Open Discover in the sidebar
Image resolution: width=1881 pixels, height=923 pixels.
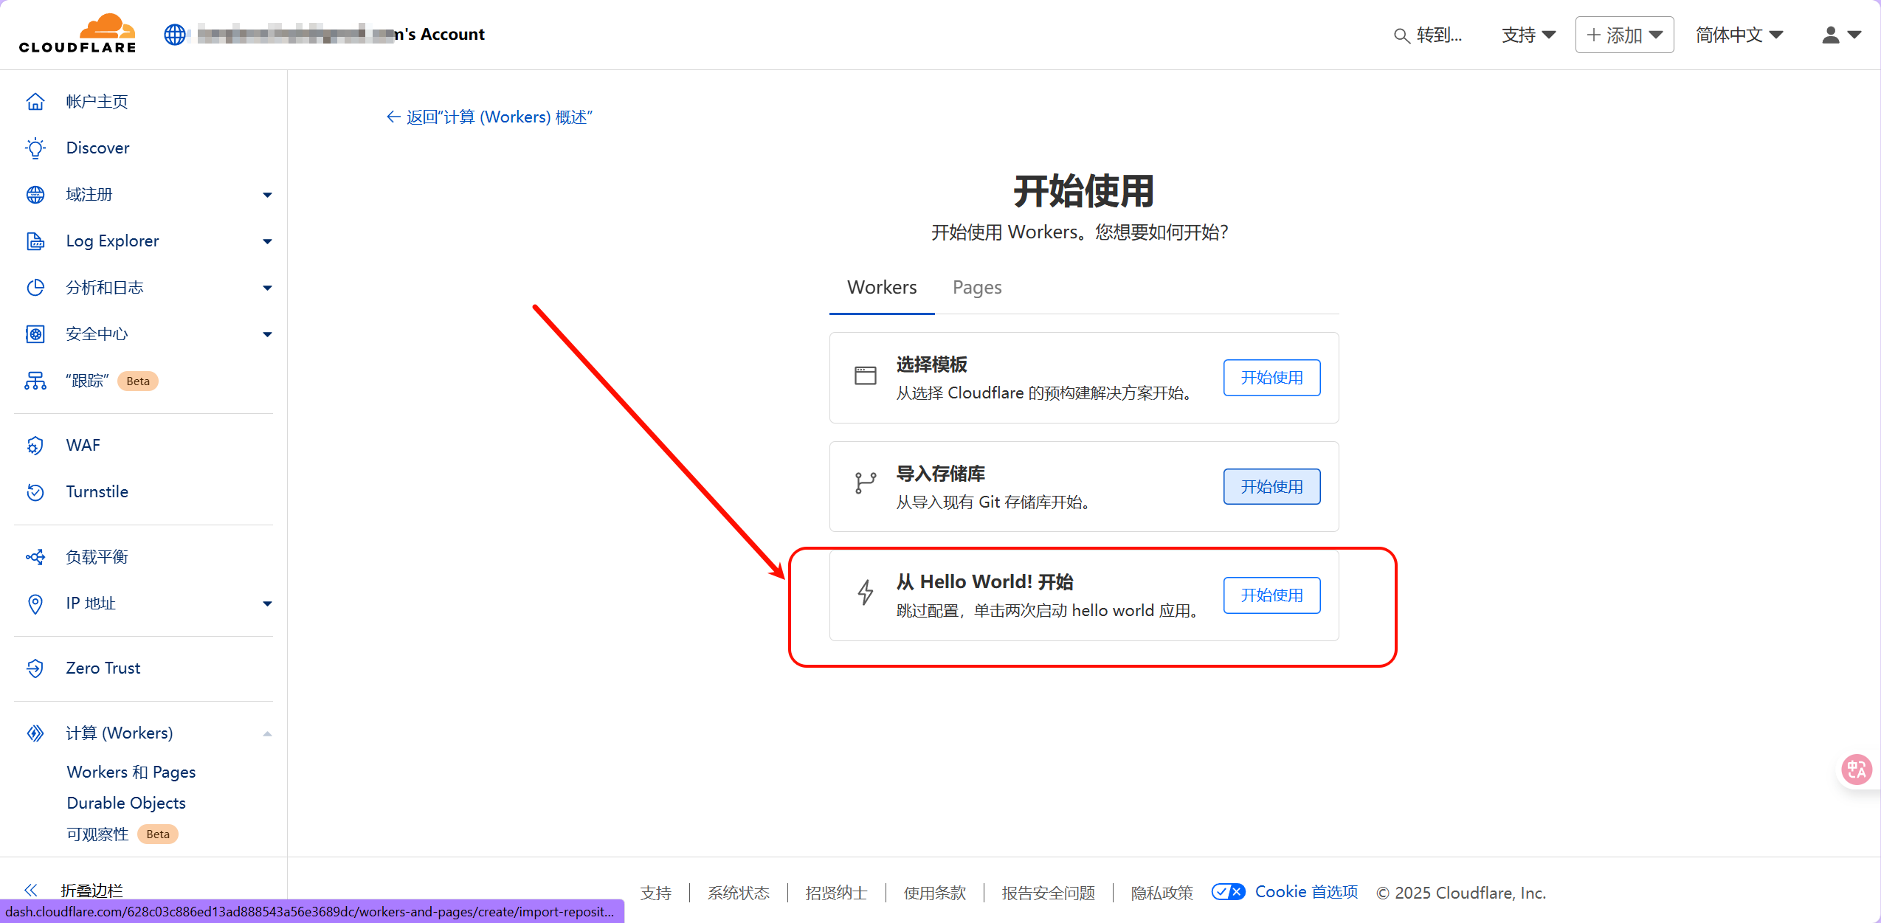[98, 148]
